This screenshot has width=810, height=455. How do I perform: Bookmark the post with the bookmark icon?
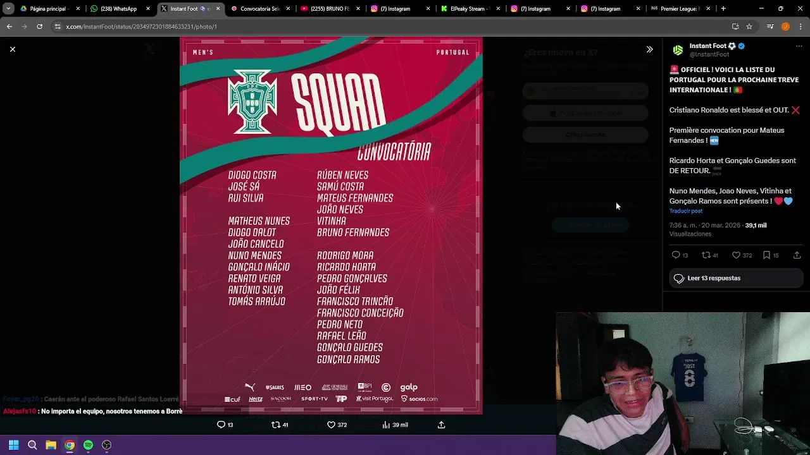[x=766, y=255]
